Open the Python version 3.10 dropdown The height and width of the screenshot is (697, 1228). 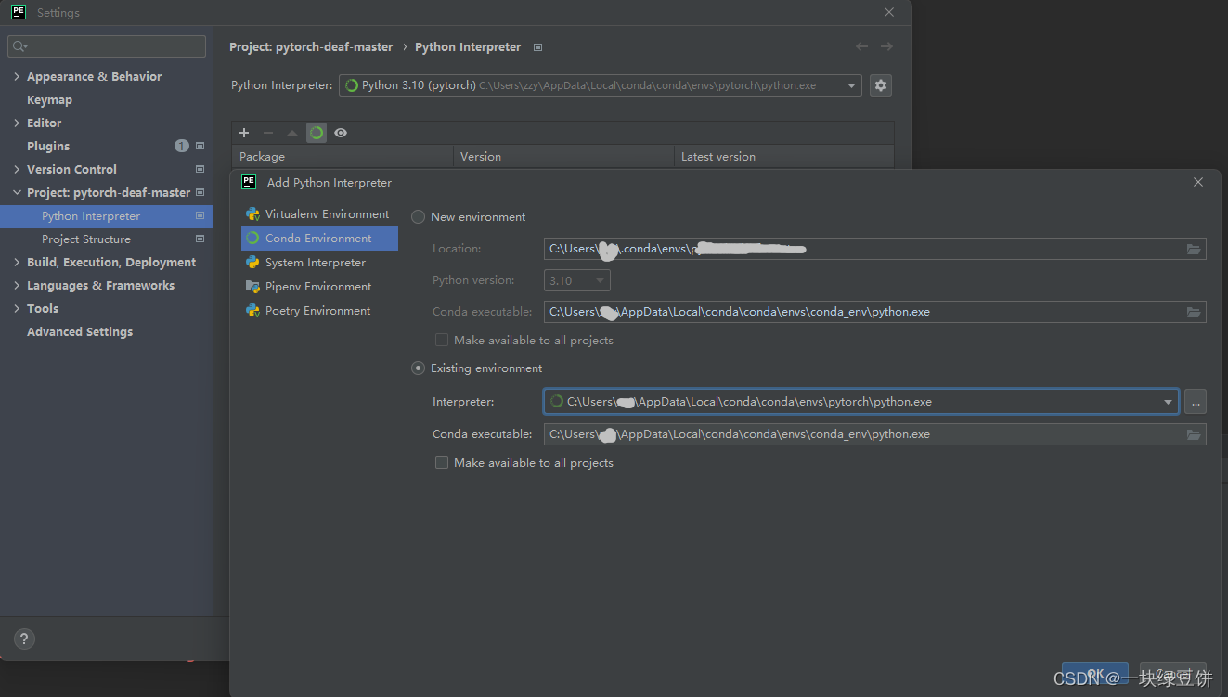(577, 280)
